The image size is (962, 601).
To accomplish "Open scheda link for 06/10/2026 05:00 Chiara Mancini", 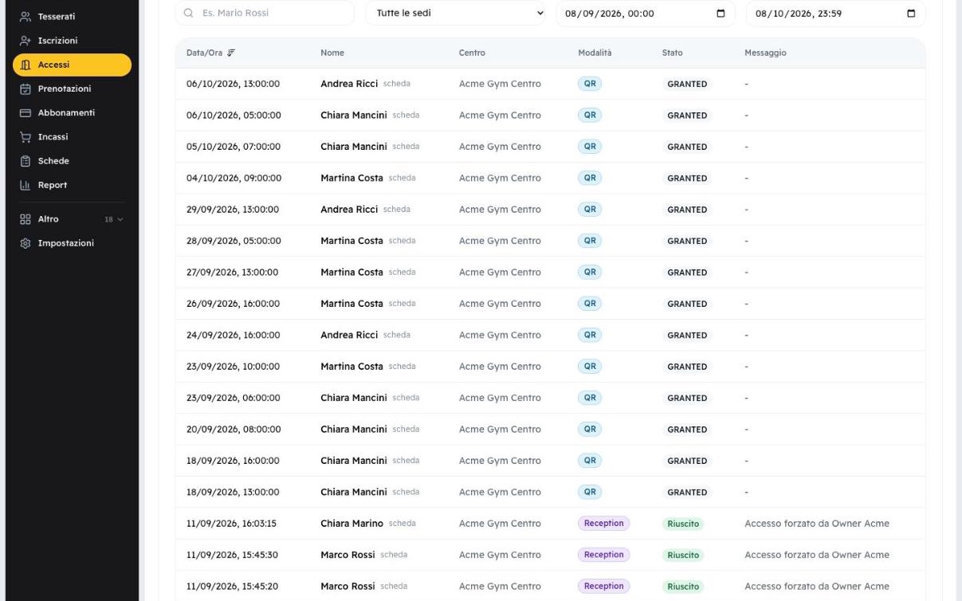I will pos(406,116).
